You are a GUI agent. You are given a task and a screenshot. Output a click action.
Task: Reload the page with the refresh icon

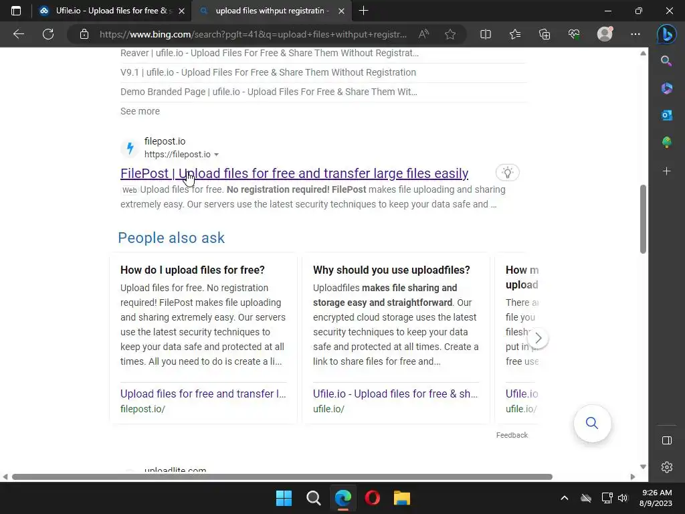click(x=48, y=34)
